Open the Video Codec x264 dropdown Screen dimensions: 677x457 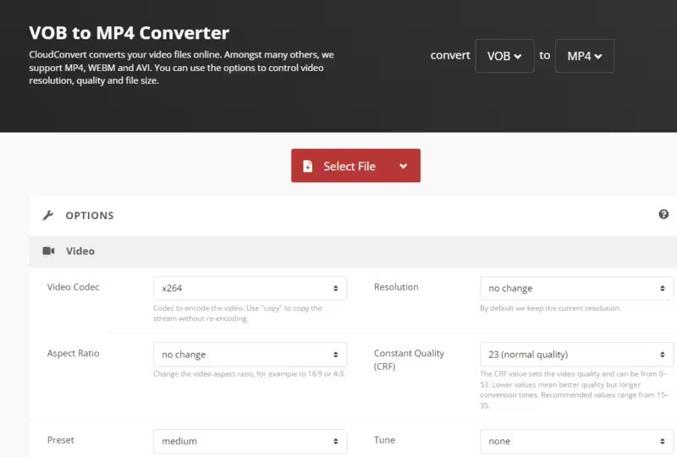coord(250,288)
